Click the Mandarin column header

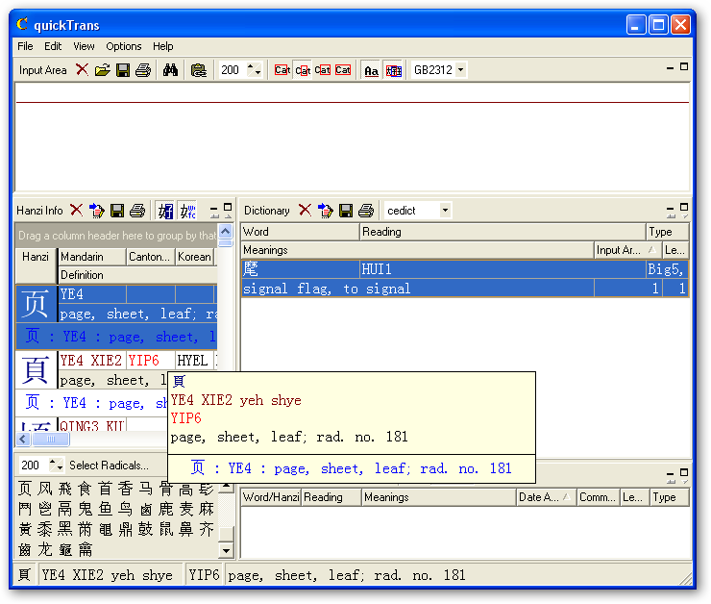pos(92,257)
